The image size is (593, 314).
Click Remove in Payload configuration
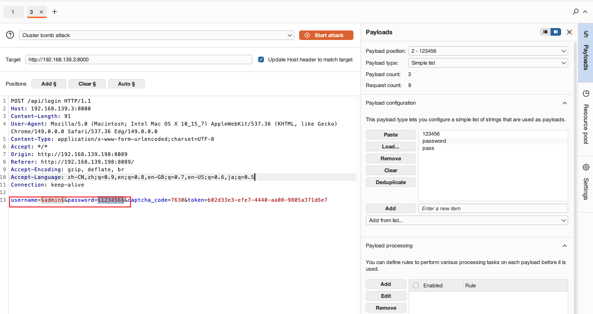[x=391, y=158]
